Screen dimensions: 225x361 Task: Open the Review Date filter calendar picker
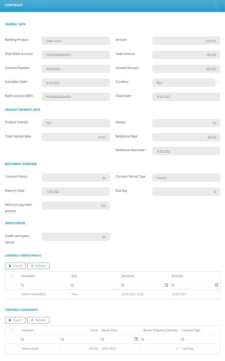point(136,339)
